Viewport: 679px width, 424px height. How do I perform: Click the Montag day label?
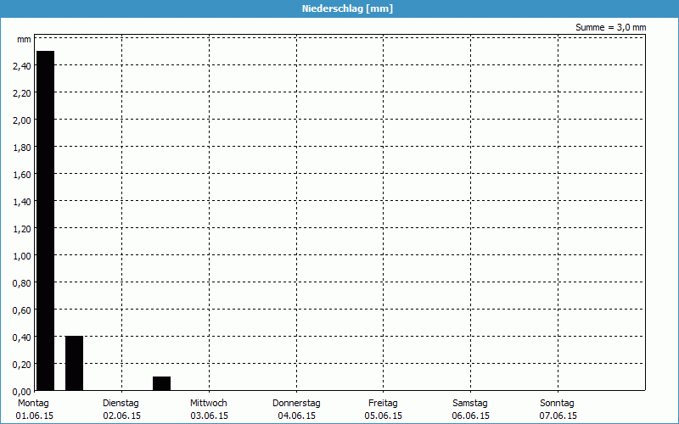tap(33, 403)
